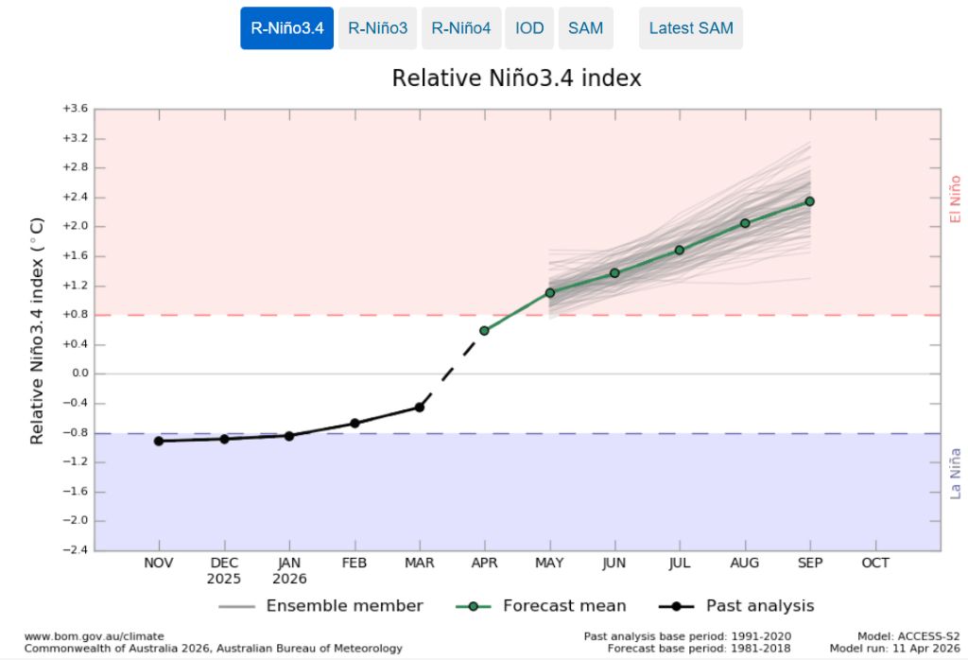Click the February past analysis marker
This screenshot has height=660, width=968.
point(354,423)
